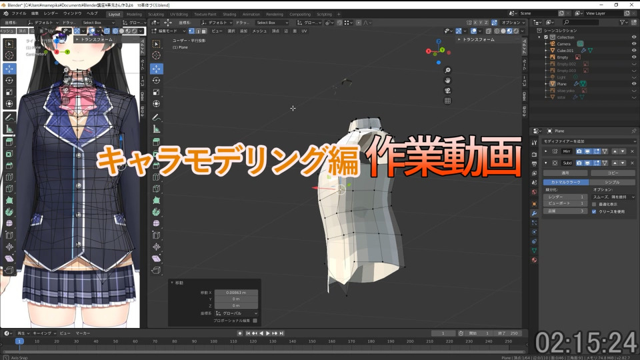
Task: Open the Animation workspace tab
Action: [251, 14]
